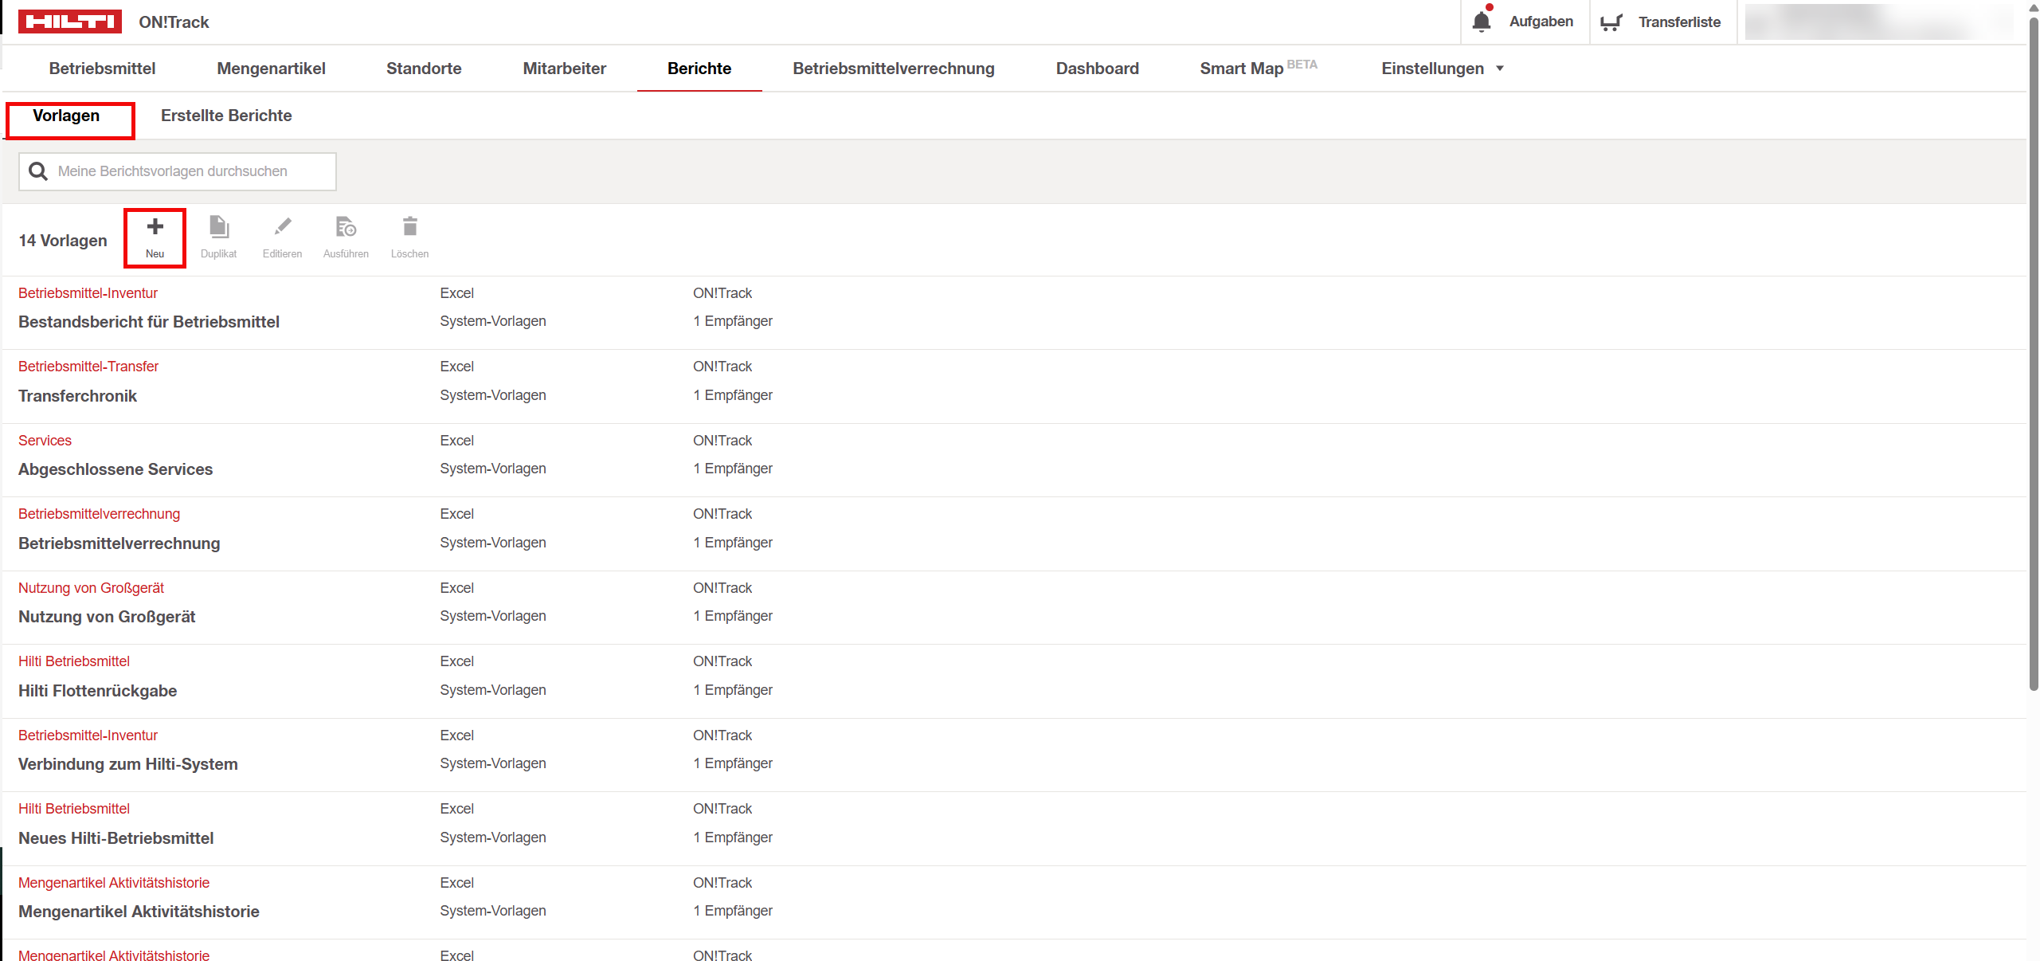Click red Services category label
The width and height of the screenshot is (2040, 961).
(x=45, y=441)
